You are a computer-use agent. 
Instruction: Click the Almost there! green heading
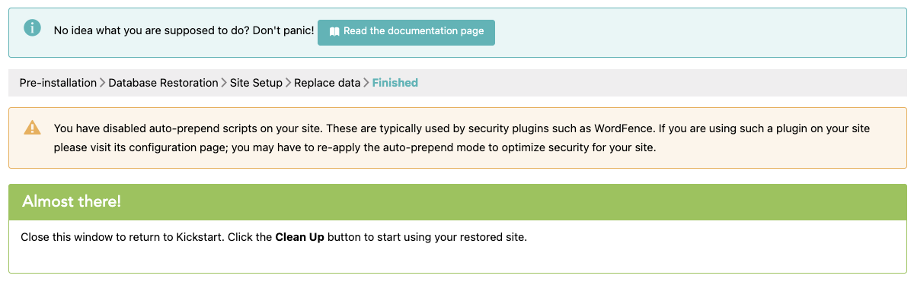point(72,202)
